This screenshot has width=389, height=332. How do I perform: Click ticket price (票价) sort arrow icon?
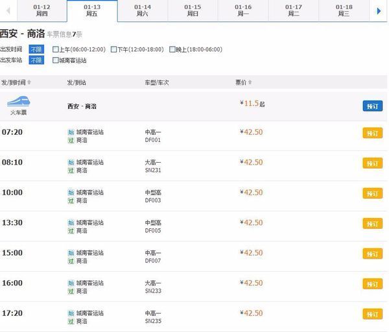[x=250, y=82]
